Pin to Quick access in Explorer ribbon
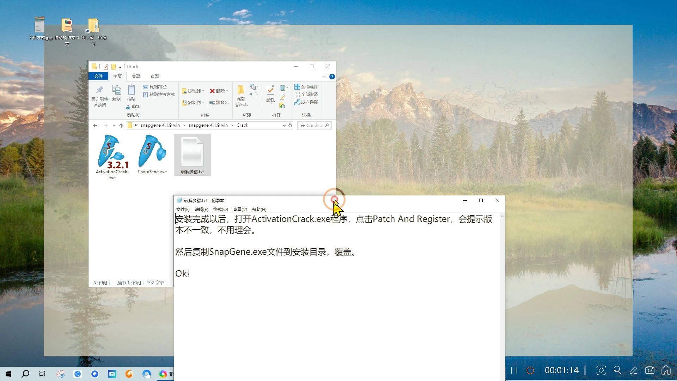The image size is (677, 381). 99,96
